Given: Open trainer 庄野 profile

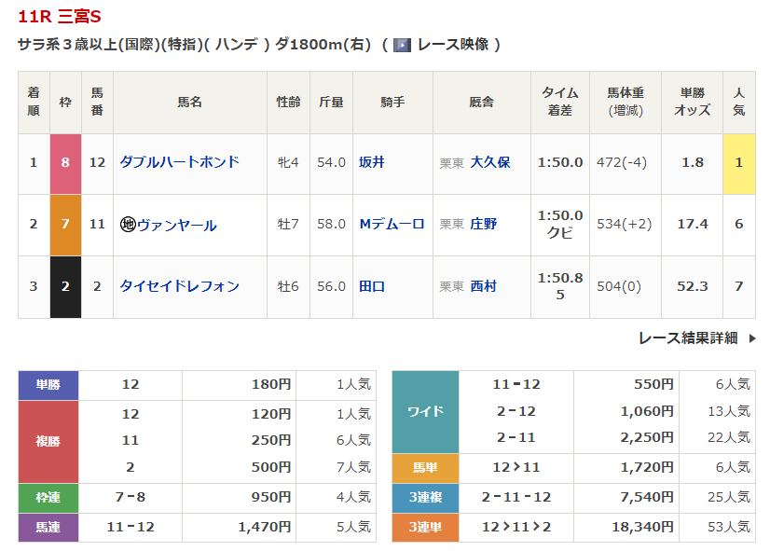Looking at the screenshot, I should tap(483, 225).
